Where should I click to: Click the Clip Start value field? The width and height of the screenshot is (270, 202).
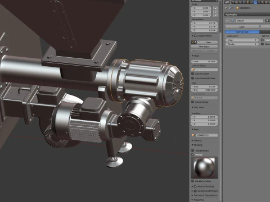click(x=204, y=86)
